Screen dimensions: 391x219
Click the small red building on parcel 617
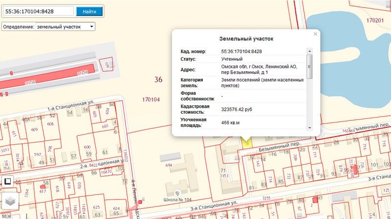coord(43,186)
